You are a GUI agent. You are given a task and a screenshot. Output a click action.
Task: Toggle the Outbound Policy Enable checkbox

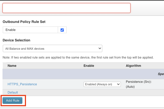(x=62, y=30)
